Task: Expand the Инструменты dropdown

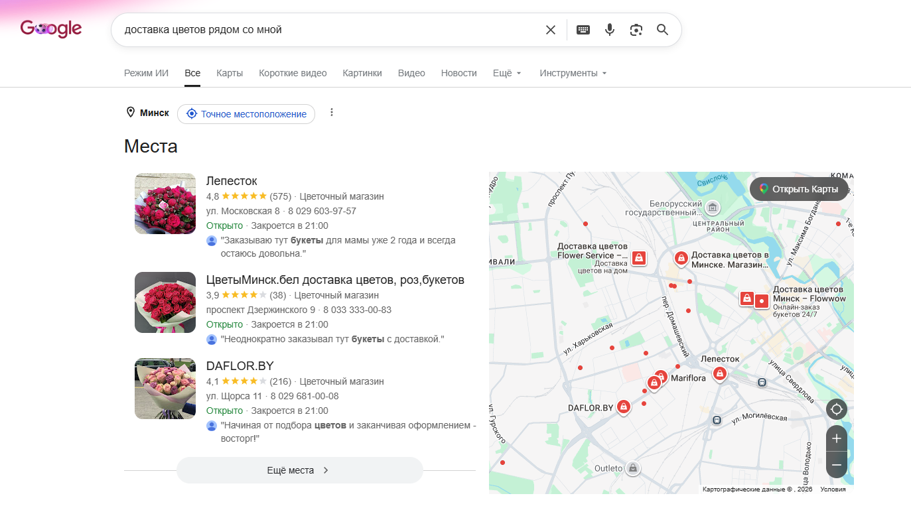Action: coord(573,73)
